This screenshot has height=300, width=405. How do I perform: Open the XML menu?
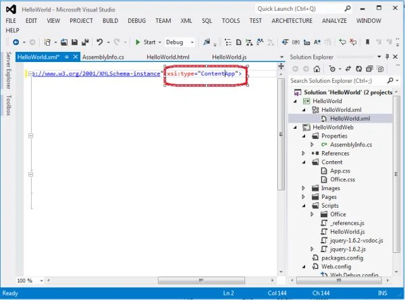coord(186,21)
